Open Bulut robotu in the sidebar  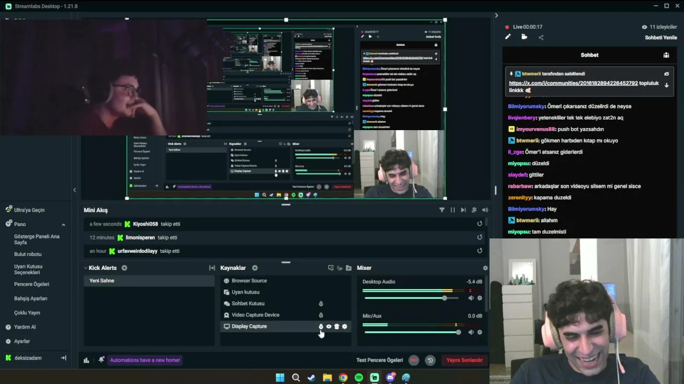28,254
